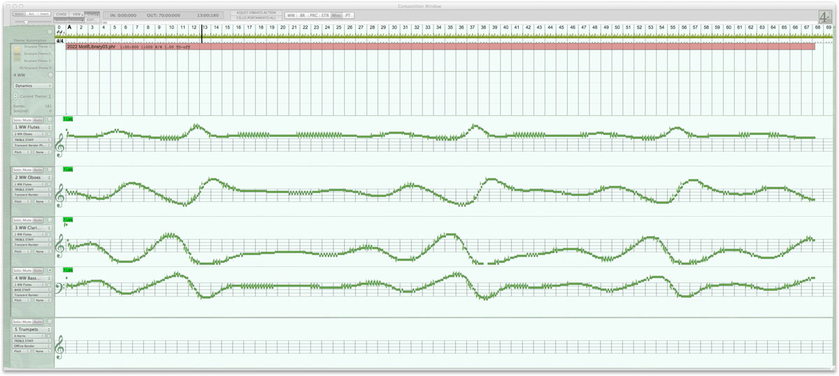Solo the 1 WW Flutes track
The image size is (839, 376).
[x=17, y=120]
